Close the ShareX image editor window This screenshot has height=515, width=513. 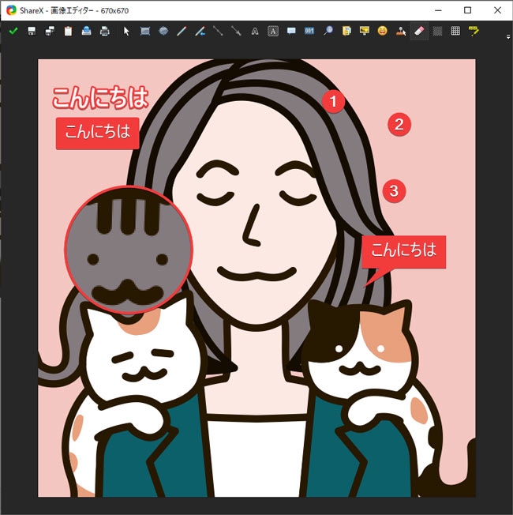coord(497,10)
